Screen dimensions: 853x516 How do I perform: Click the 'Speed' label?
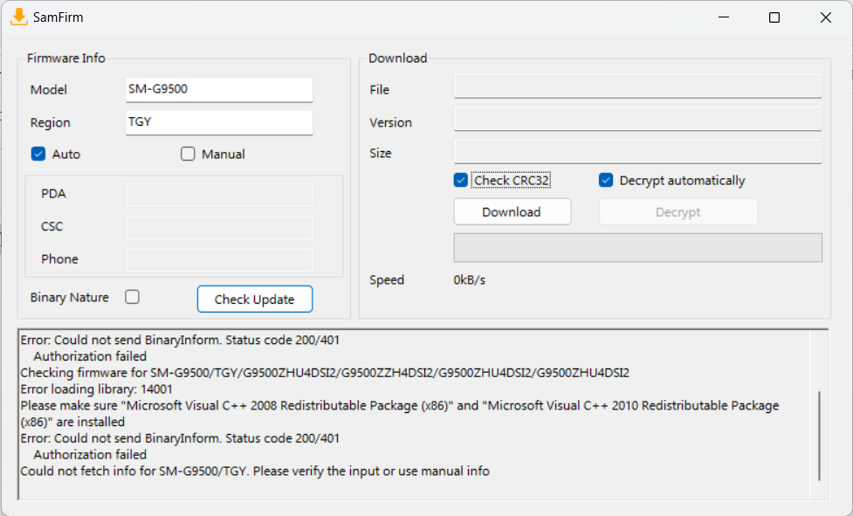click(x=387, y=280)
